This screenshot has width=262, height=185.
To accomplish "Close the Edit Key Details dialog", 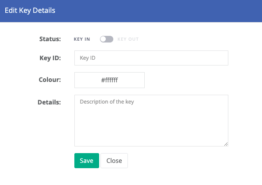I will (x=114, y=161).
